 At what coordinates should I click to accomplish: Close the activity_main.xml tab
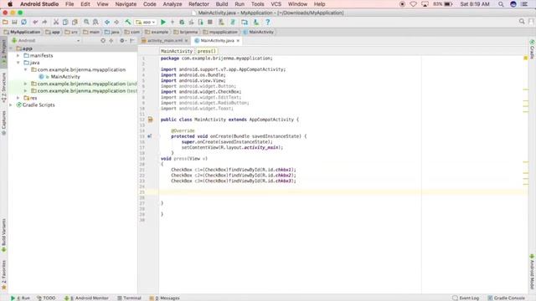(186, 41)
